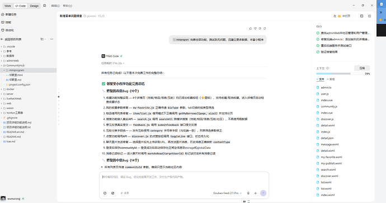Viewport: 386px width, 203px height.
Task: Expand the adminWeb folder
Action: click(2, 61)
